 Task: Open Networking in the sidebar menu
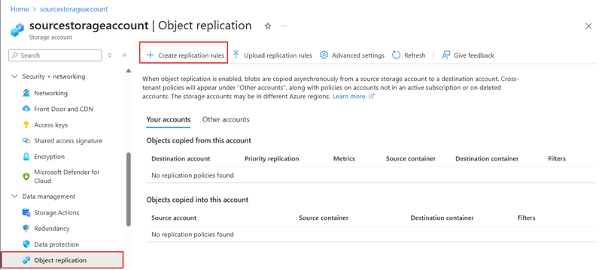tap(50, 93)
